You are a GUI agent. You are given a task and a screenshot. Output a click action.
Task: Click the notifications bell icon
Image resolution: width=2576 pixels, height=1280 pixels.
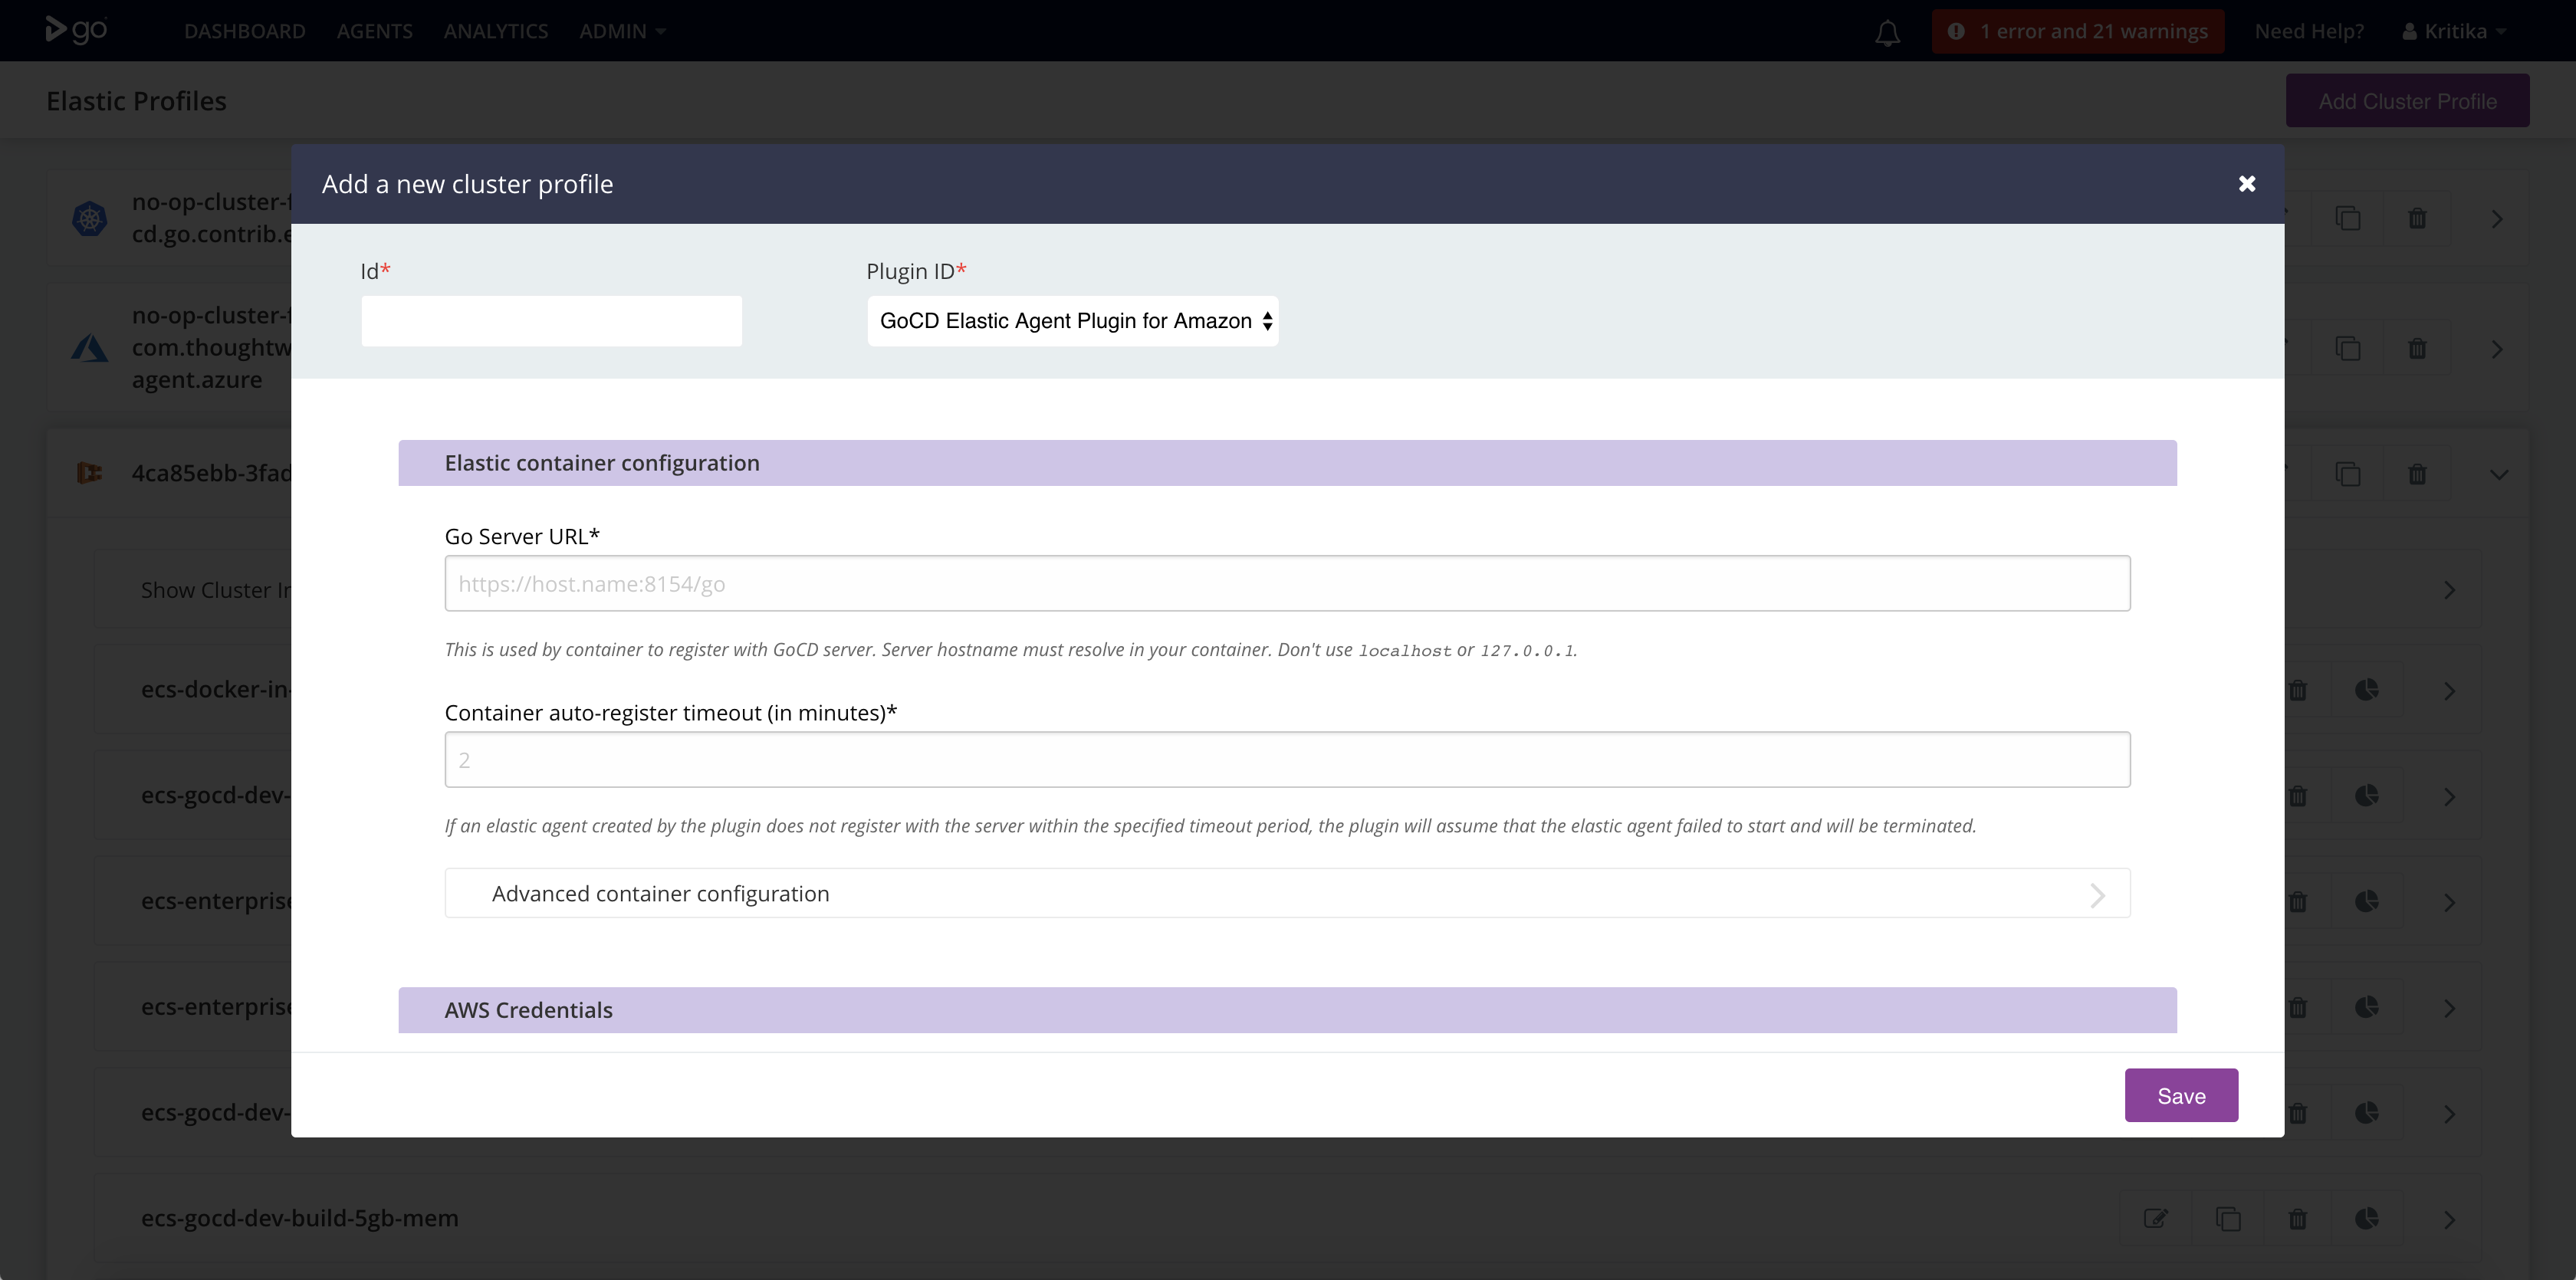coord(1887,32)
